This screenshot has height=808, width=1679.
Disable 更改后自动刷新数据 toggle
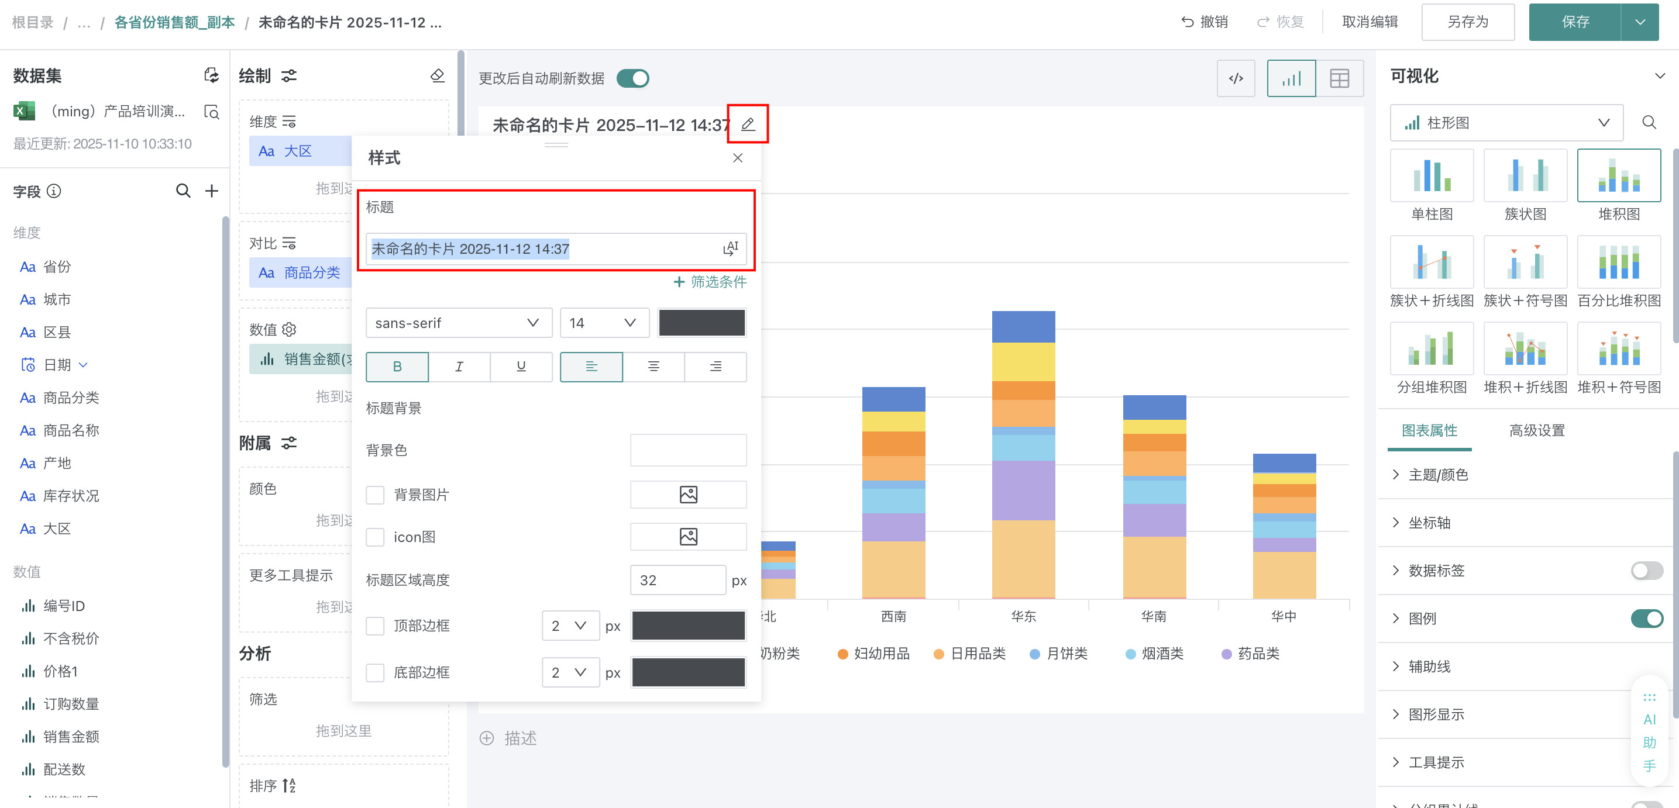coord(632,79)
